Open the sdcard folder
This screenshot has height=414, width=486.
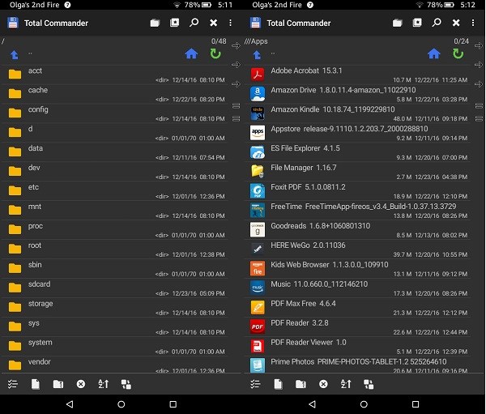coord(115,288)
